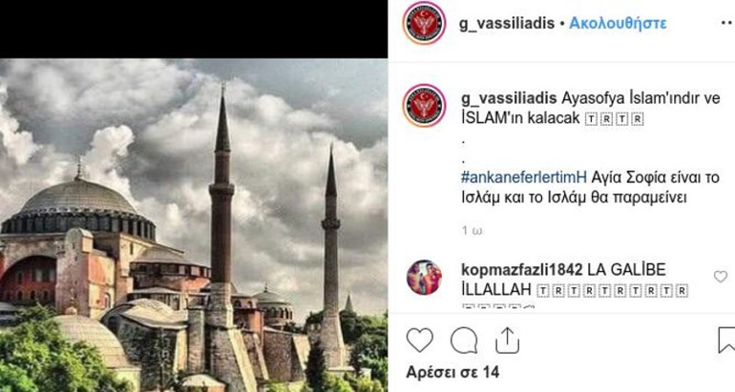Open the g_vassiliadis username in the header
Image resolution: width=735 pixels, height=392 pixels.
coord(507,23)
